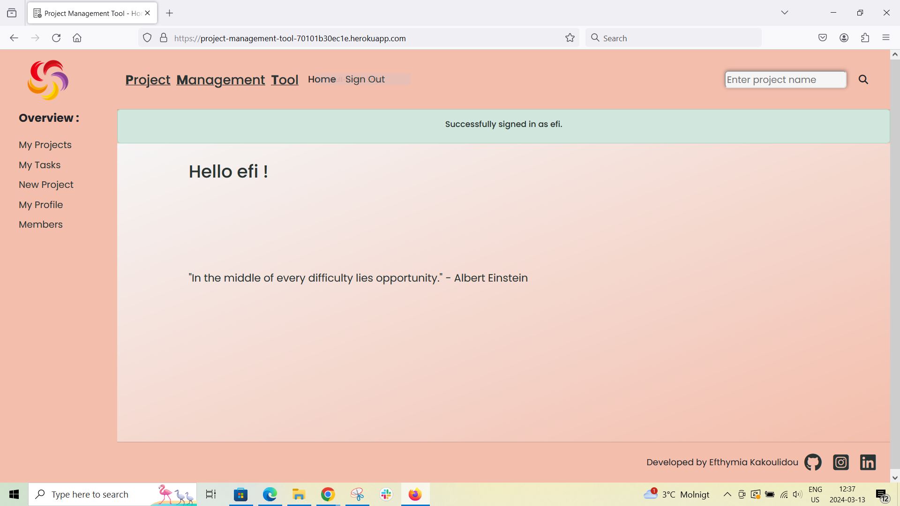Click the shield tracking protection icon
This screenshot has width=900, height=506.
[x=147, y=37]
